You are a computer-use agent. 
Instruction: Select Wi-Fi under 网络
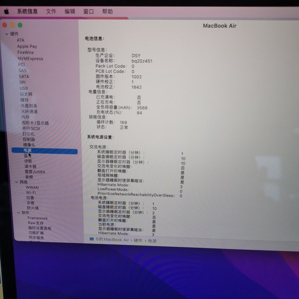[31, 193]
